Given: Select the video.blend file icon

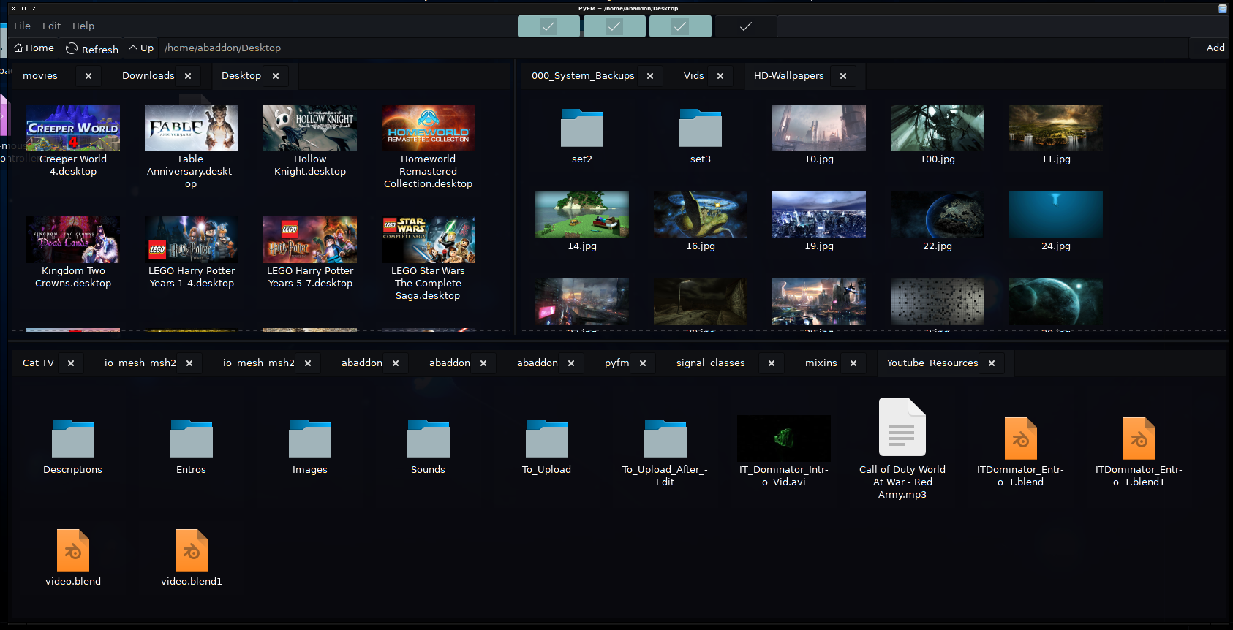Looking at the screenshot, I should click(73, 550).
